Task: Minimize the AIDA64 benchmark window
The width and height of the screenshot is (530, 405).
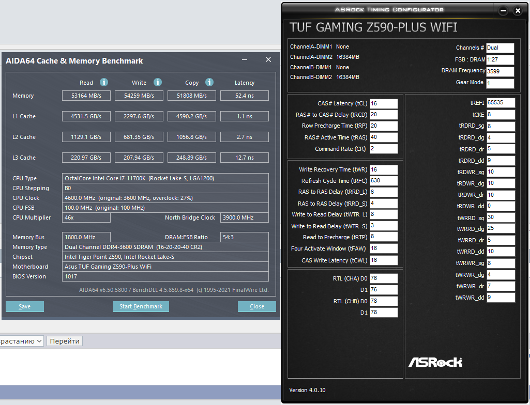Action: click(x=245, y=60)
